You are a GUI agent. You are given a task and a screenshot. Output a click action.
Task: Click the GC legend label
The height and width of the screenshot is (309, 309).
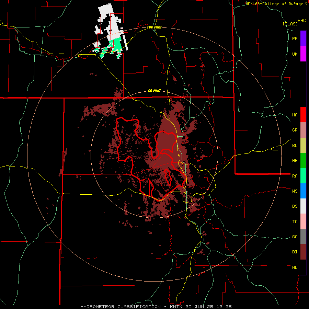click(295, 237)
